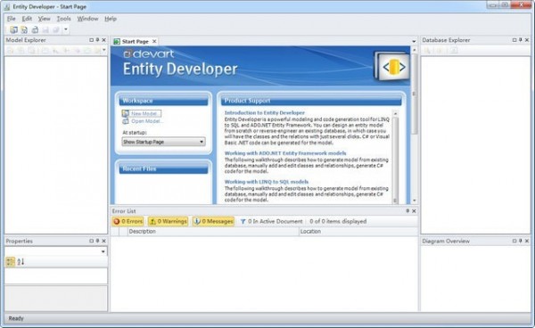Toggle the 0 Errors filter

tap(128, 221)
